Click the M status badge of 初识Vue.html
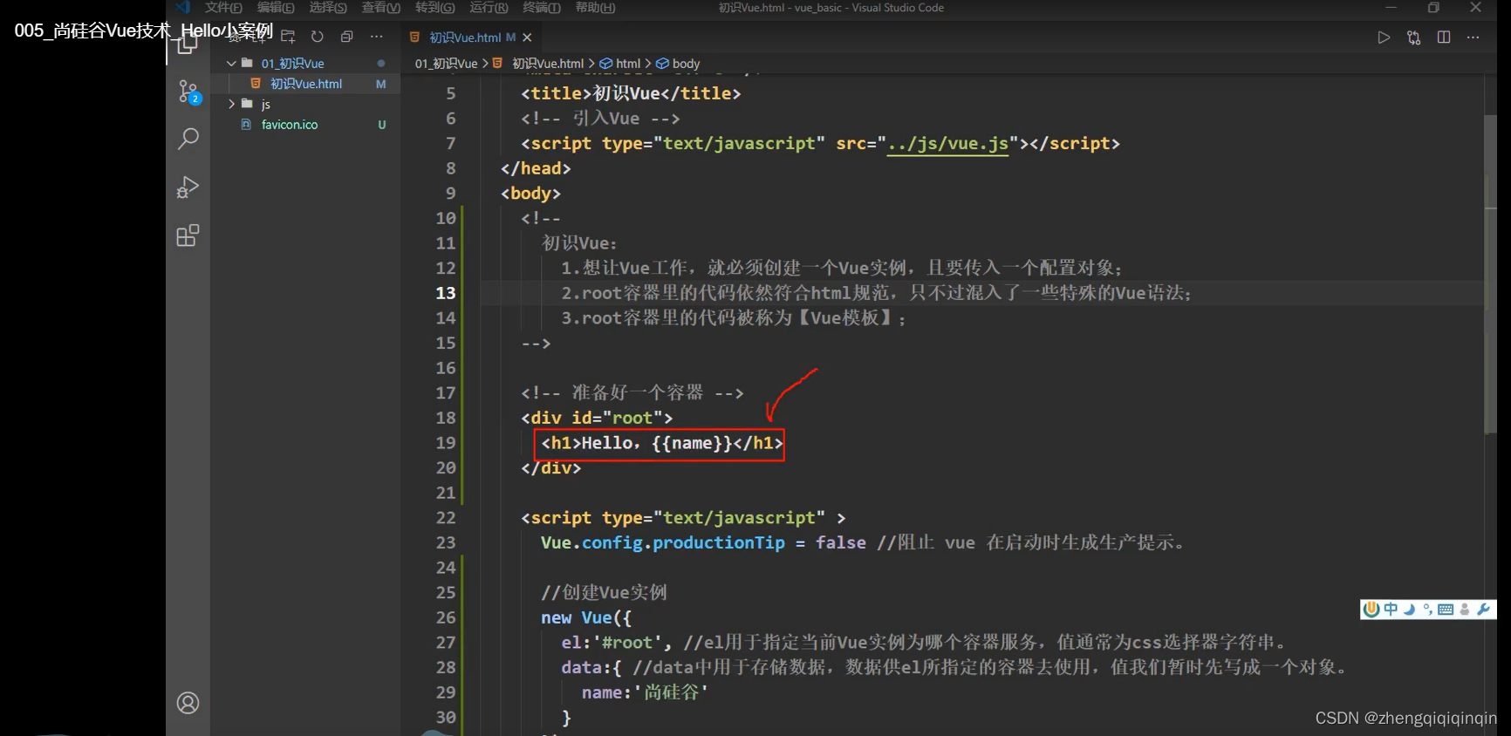Screen dimensions: 1511x736 (381, 84)
